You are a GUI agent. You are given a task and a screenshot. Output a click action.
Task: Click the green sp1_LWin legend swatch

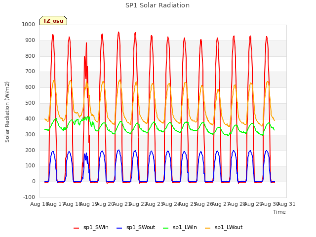pos(166,228)
